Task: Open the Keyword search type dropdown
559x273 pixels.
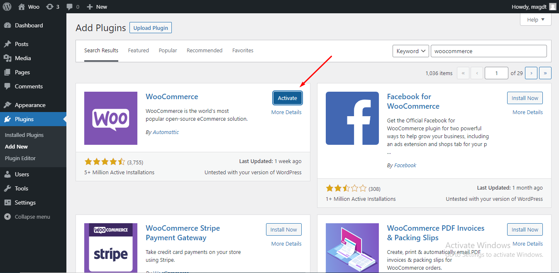Action: (411, 51)
